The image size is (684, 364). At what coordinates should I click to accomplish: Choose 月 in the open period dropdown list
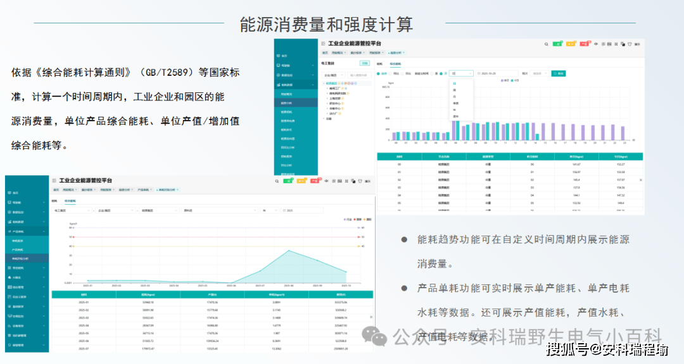pyautogui.click(x=454, y=97)
